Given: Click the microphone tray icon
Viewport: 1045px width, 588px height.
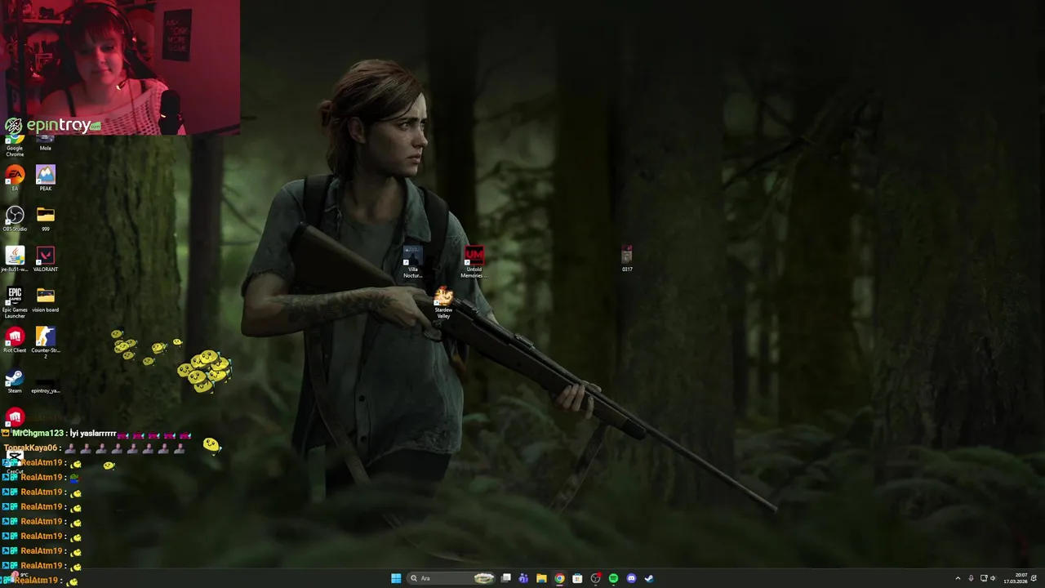Looking at the screenshot, I should pyautogui.click(x=971, y=578).
